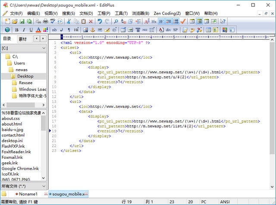Open the Zen Coding(Z) menu
The height and width of the screenshot is (205, 276).
pos(166,13)
